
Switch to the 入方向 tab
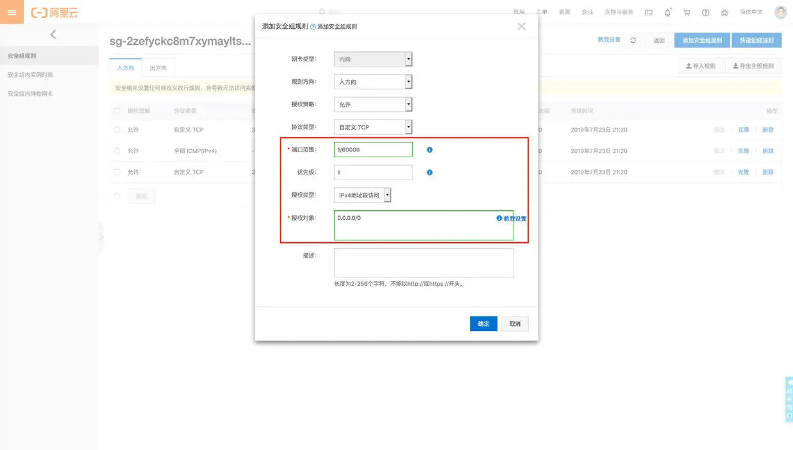pyautogui.click(x=125, y=68)
